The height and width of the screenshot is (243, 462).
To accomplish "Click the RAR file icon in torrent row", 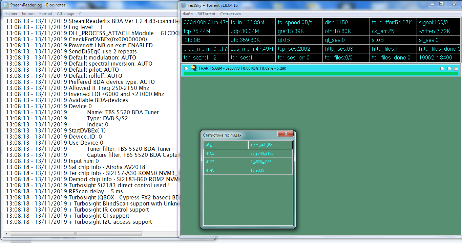I will click(194, 68).
